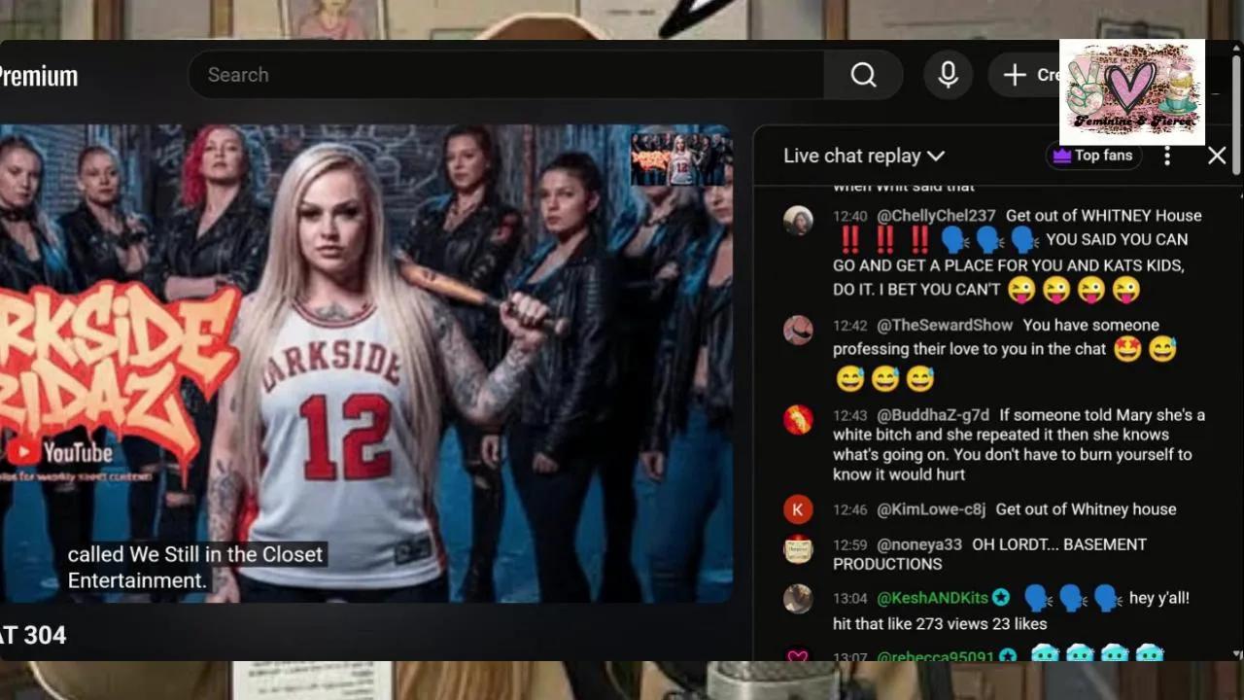Click the Feminine & Fierce channel logo
Viewport: 1244px width, 700px height.
[1132, 91]
